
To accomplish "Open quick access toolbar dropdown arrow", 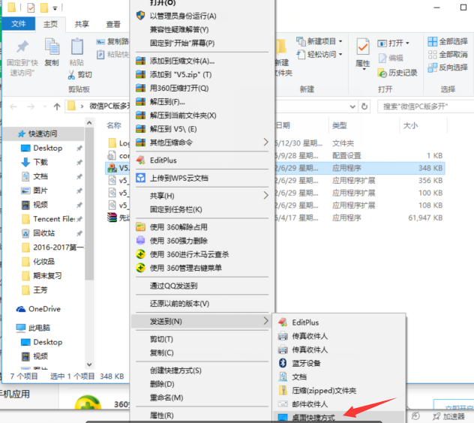I will (x=55, y=8).
